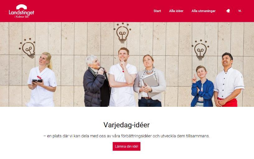
Task: Click the thinking man in white scrubs
Action: click(123, 77)
